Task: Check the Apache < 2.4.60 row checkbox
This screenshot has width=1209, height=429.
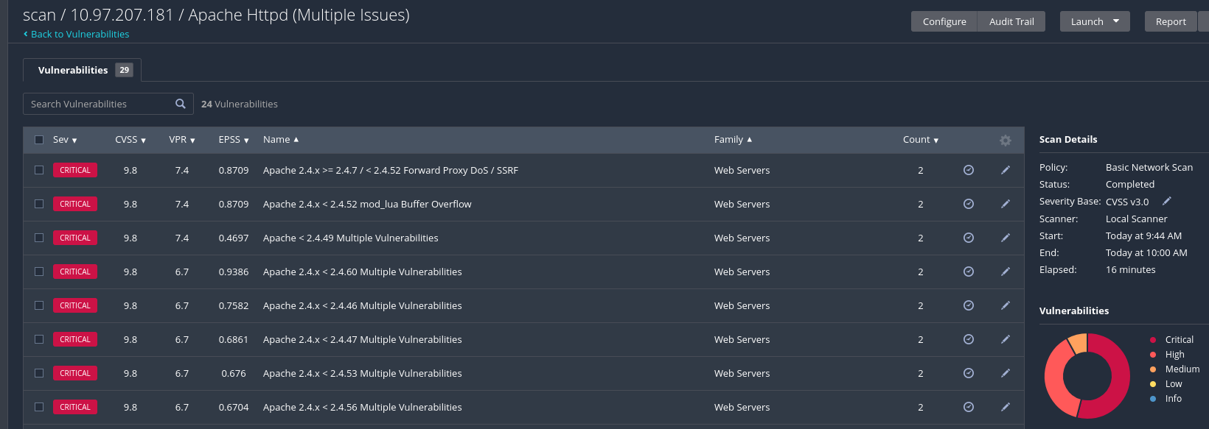Action: pos(39,272)
